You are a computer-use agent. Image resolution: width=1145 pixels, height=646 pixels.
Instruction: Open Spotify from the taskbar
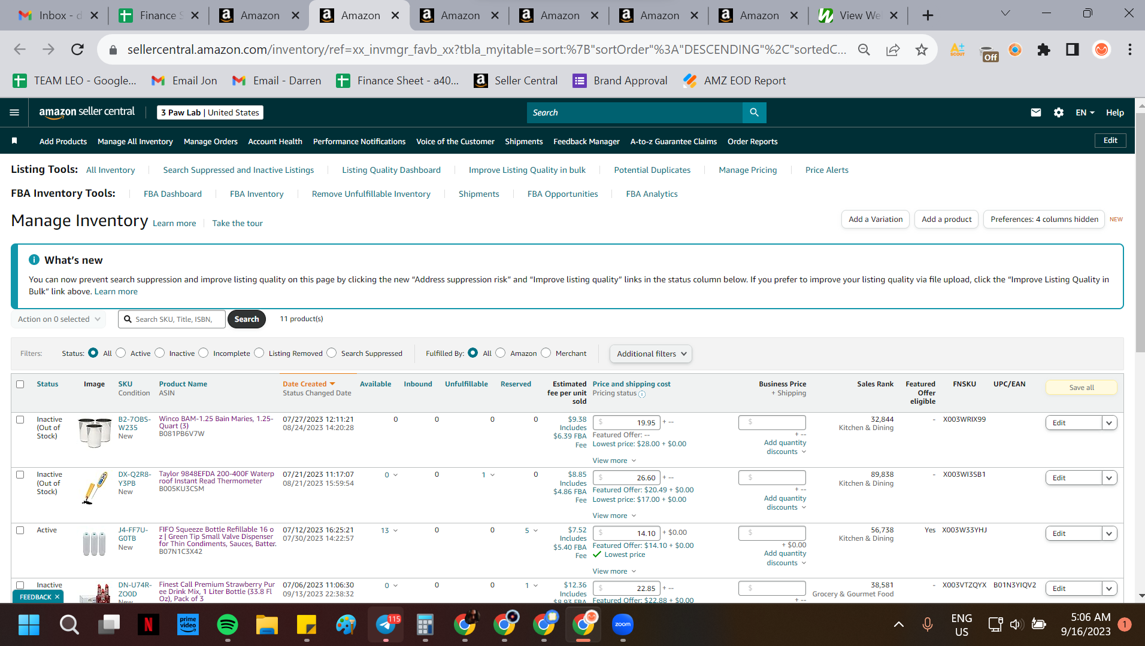click(227, 624)
